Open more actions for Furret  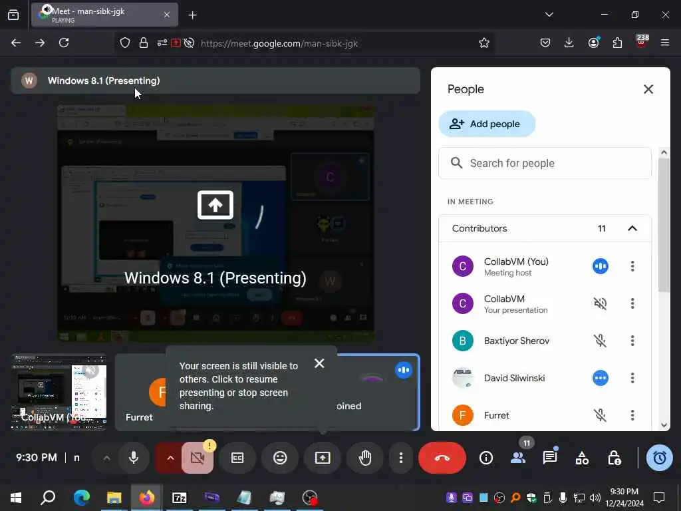pyautogui.click(x=632, y=415)
